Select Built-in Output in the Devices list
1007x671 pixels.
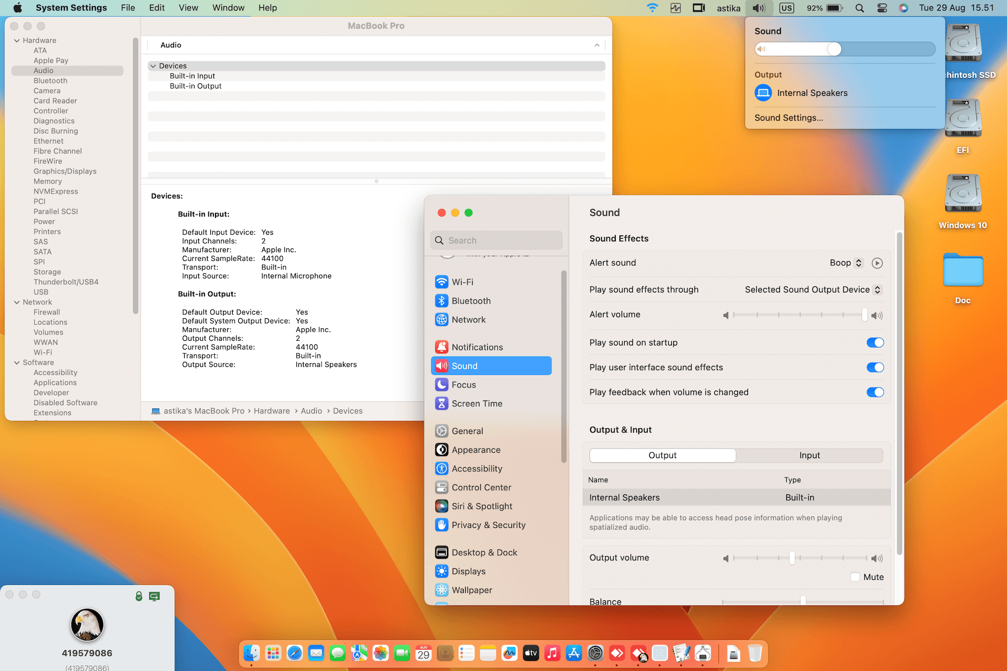click(x=196, y=86)
